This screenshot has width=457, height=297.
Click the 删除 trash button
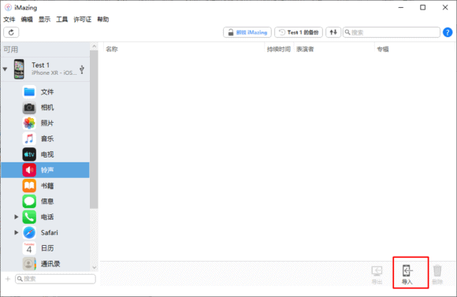coord(437,275)
